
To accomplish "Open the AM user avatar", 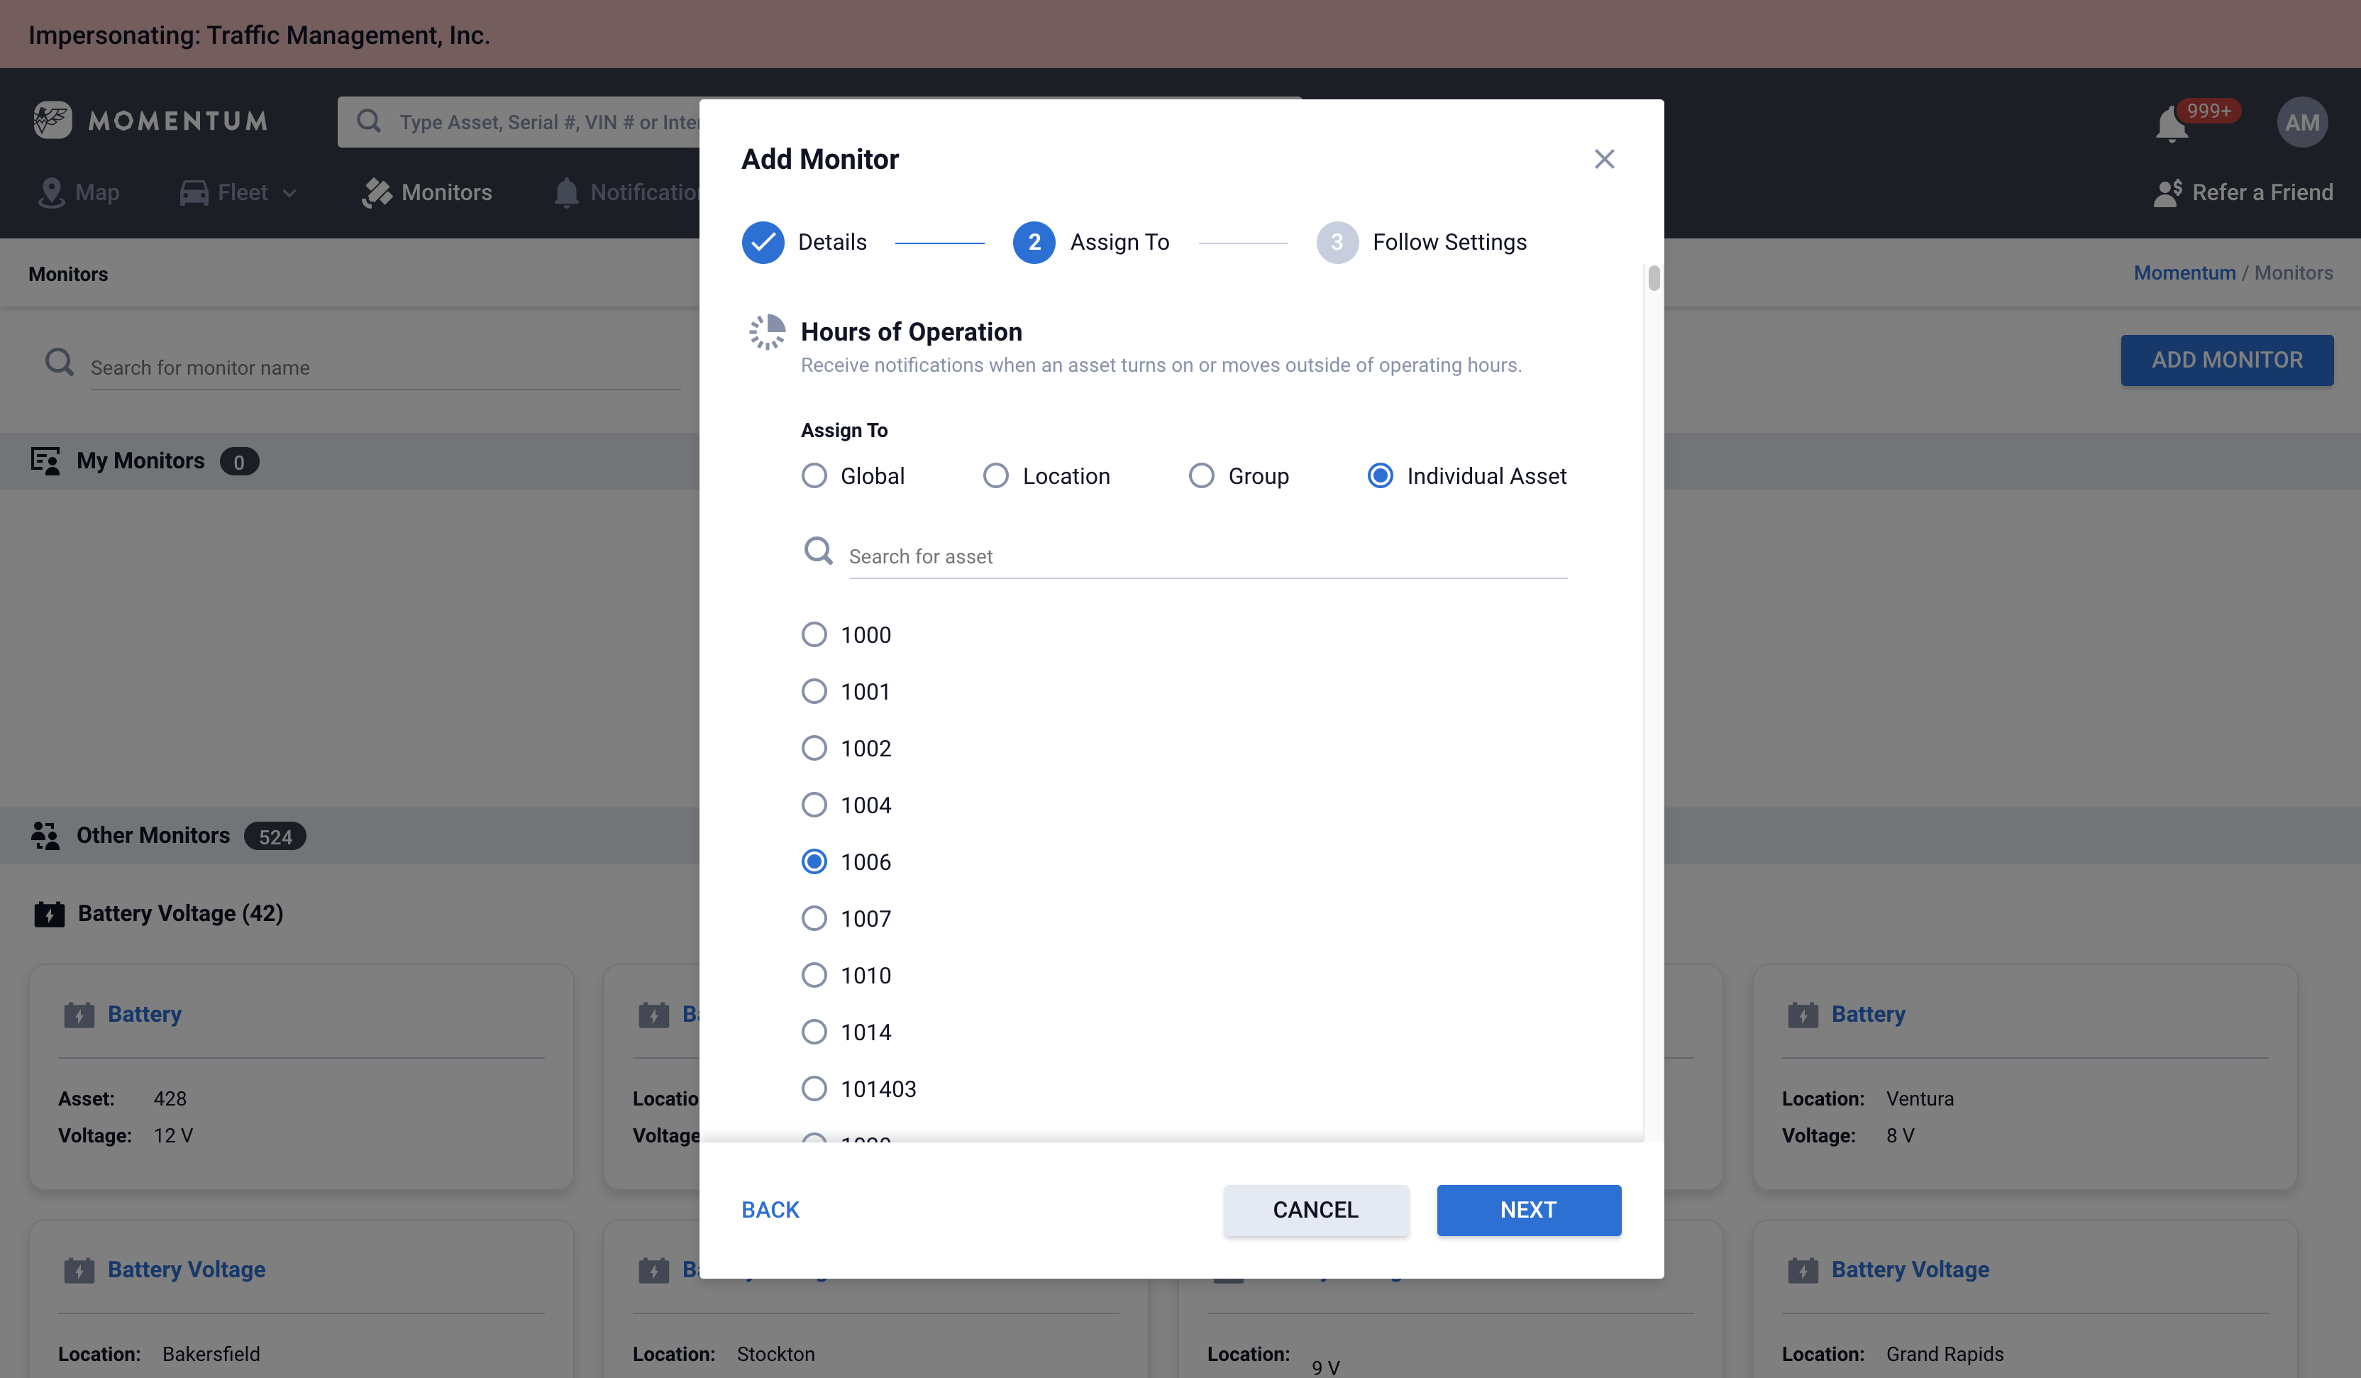I will (x=2301, y=123).
